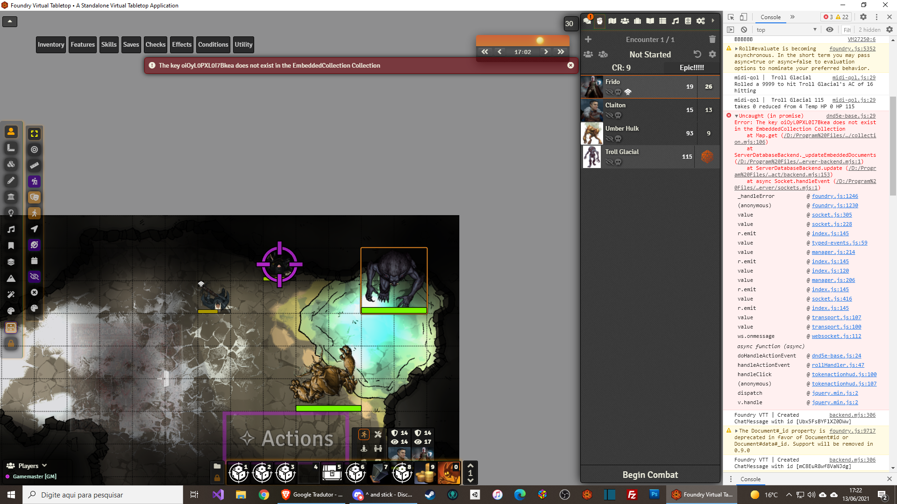Open the Ambient Sound Controls
Screen dimensions: 897x504
(x=11, y=229)
